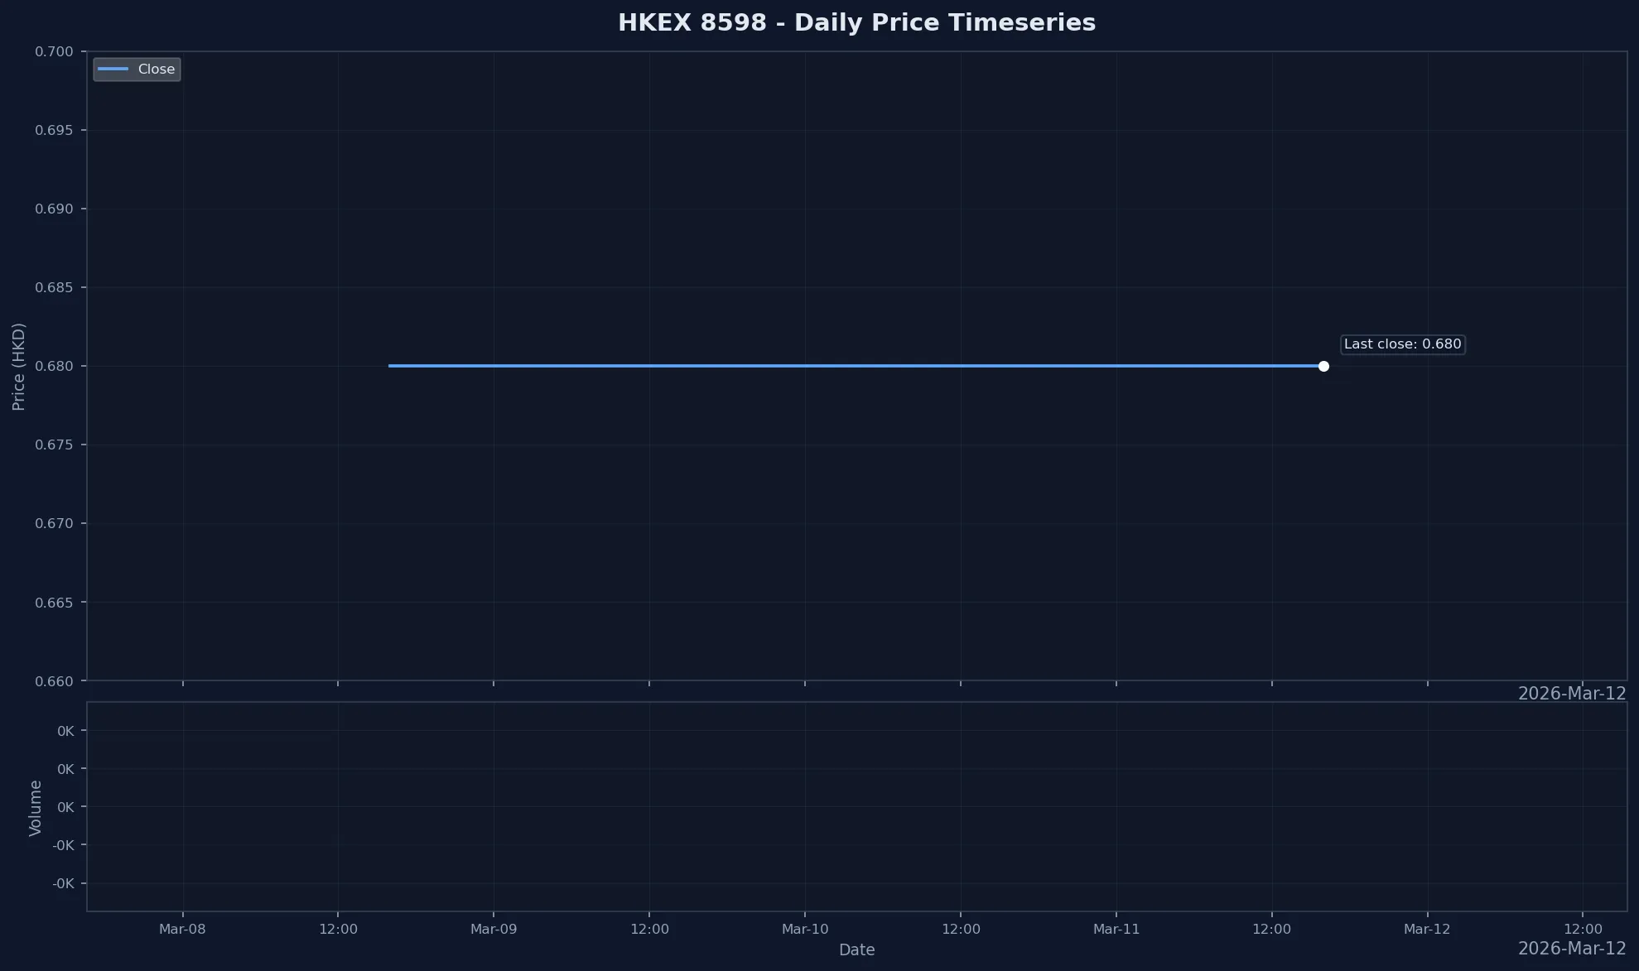Select the Last close: 0.680 annotation box
Viewport: 1639px width, 971px height.
pyautogui.click(x=1402, y=344)
